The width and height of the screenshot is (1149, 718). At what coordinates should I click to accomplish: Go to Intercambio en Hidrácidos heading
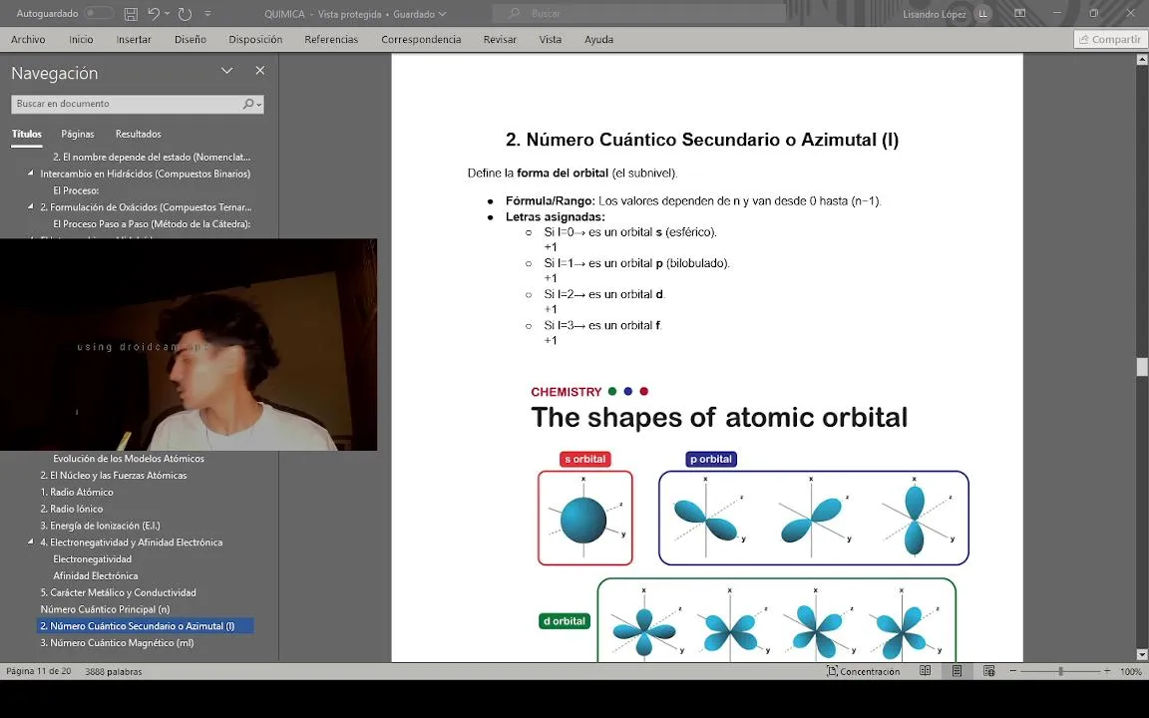(x=145, y=174)
